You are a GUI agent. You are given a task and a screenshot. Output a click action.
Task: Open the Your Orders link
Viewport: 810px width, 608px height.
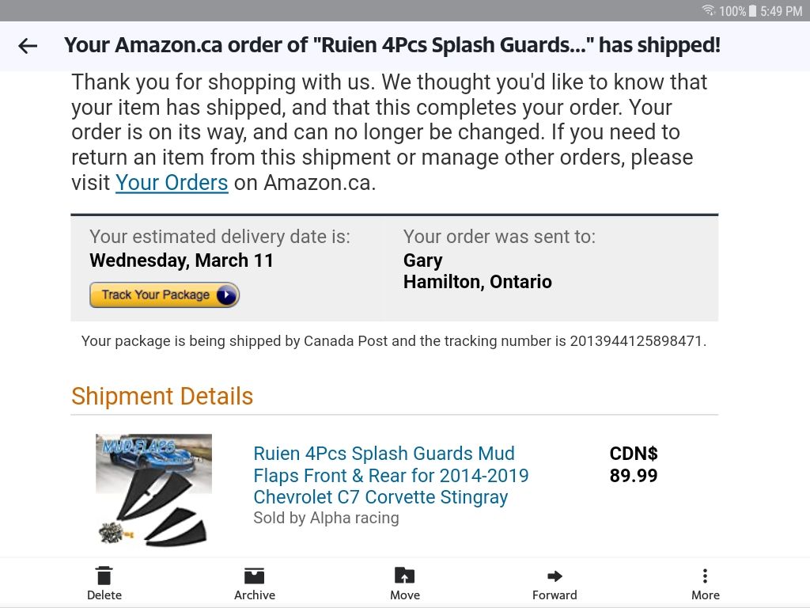point(172,183)
